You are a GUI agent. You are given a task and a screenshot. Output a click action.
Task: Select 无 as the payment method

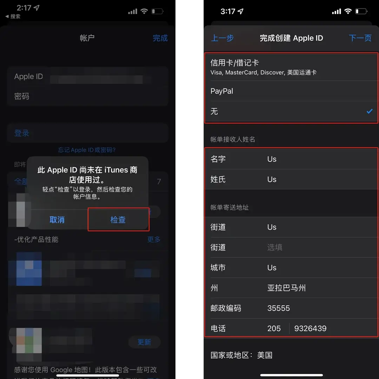point(281,111)
